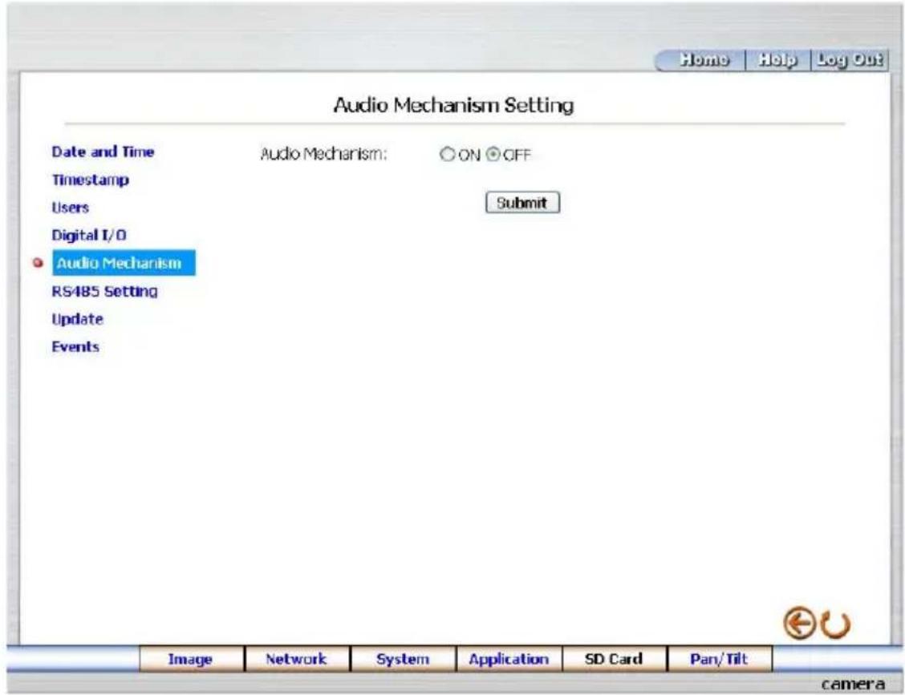Viewport: 905px width, 695px height.
Task: Click the orange refresh icon
Action: [835, 625]
